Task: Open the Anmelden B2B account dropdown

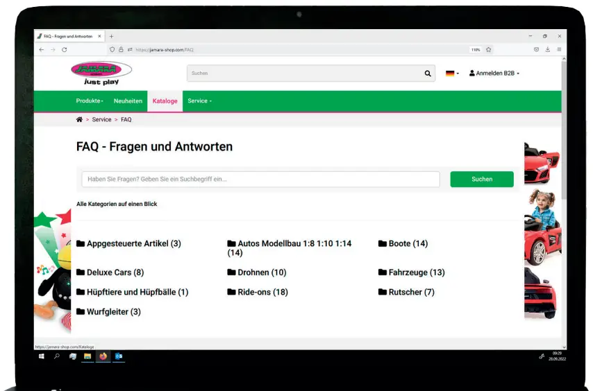Action: [494, 73]
